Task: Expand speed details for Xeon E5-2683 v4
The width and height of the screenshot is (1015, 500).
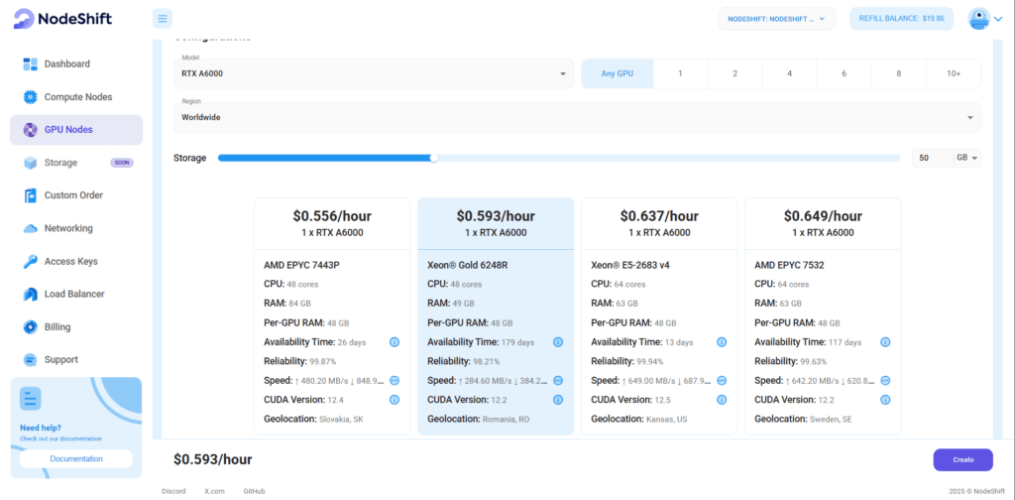Action: point(722,380)
